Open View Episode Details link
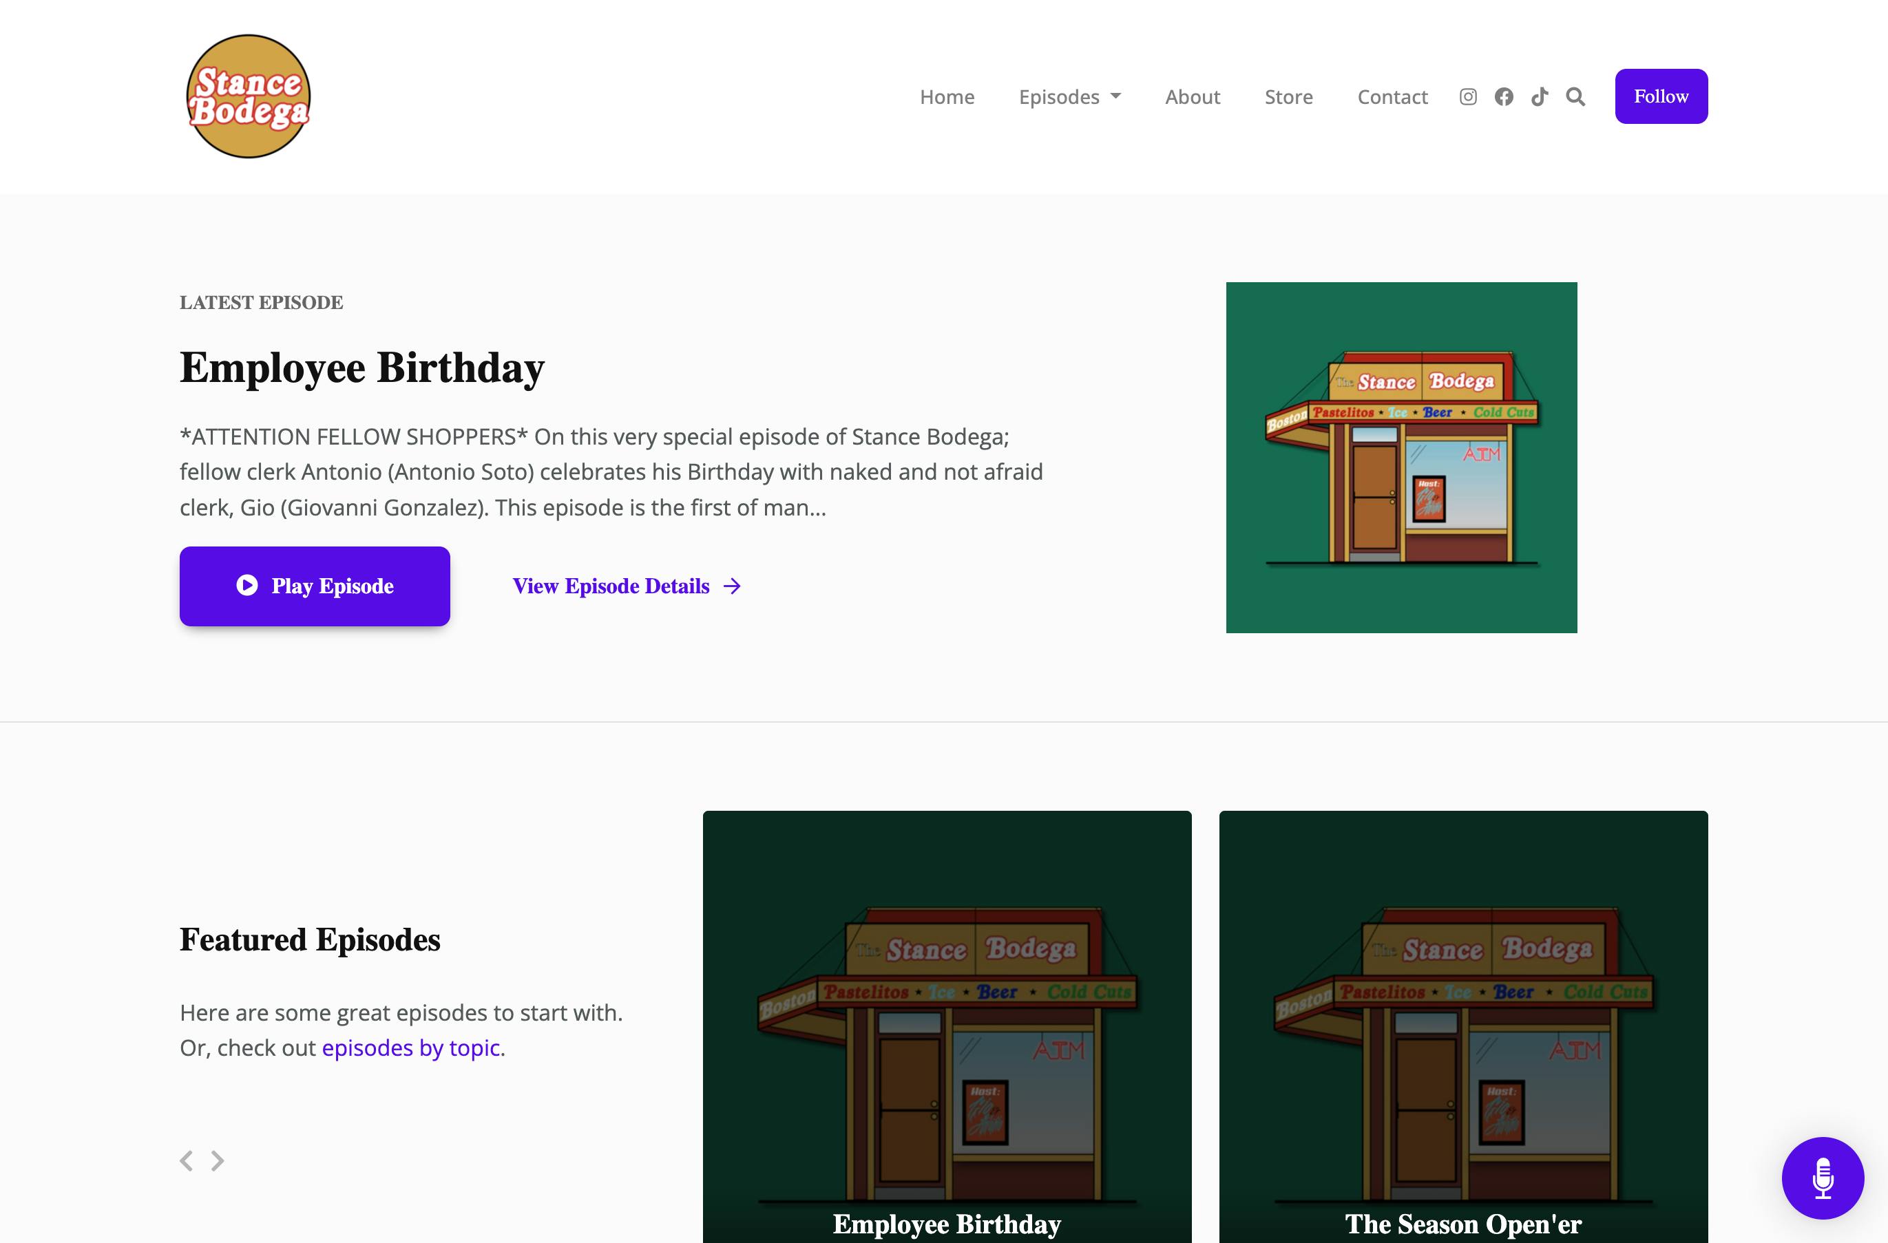This screenshot has height=1243, width=1888. pos(611,586)
